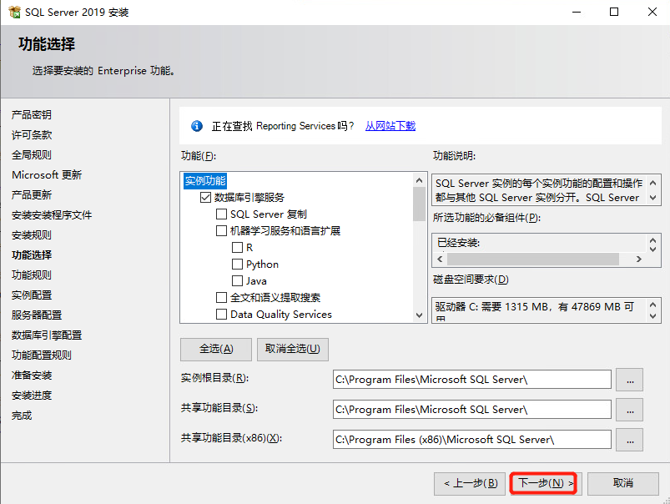This screenshot has height=504, width=670.
Task: Click the 实例根目录 path field
Action: point(471,380)
